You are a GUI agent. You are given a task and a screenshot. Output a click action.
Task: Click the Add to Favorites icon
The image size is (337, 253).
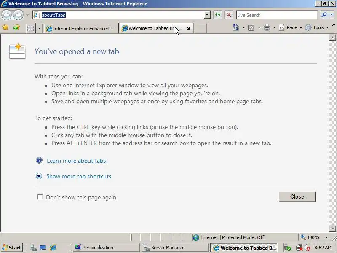click(17, 27)
